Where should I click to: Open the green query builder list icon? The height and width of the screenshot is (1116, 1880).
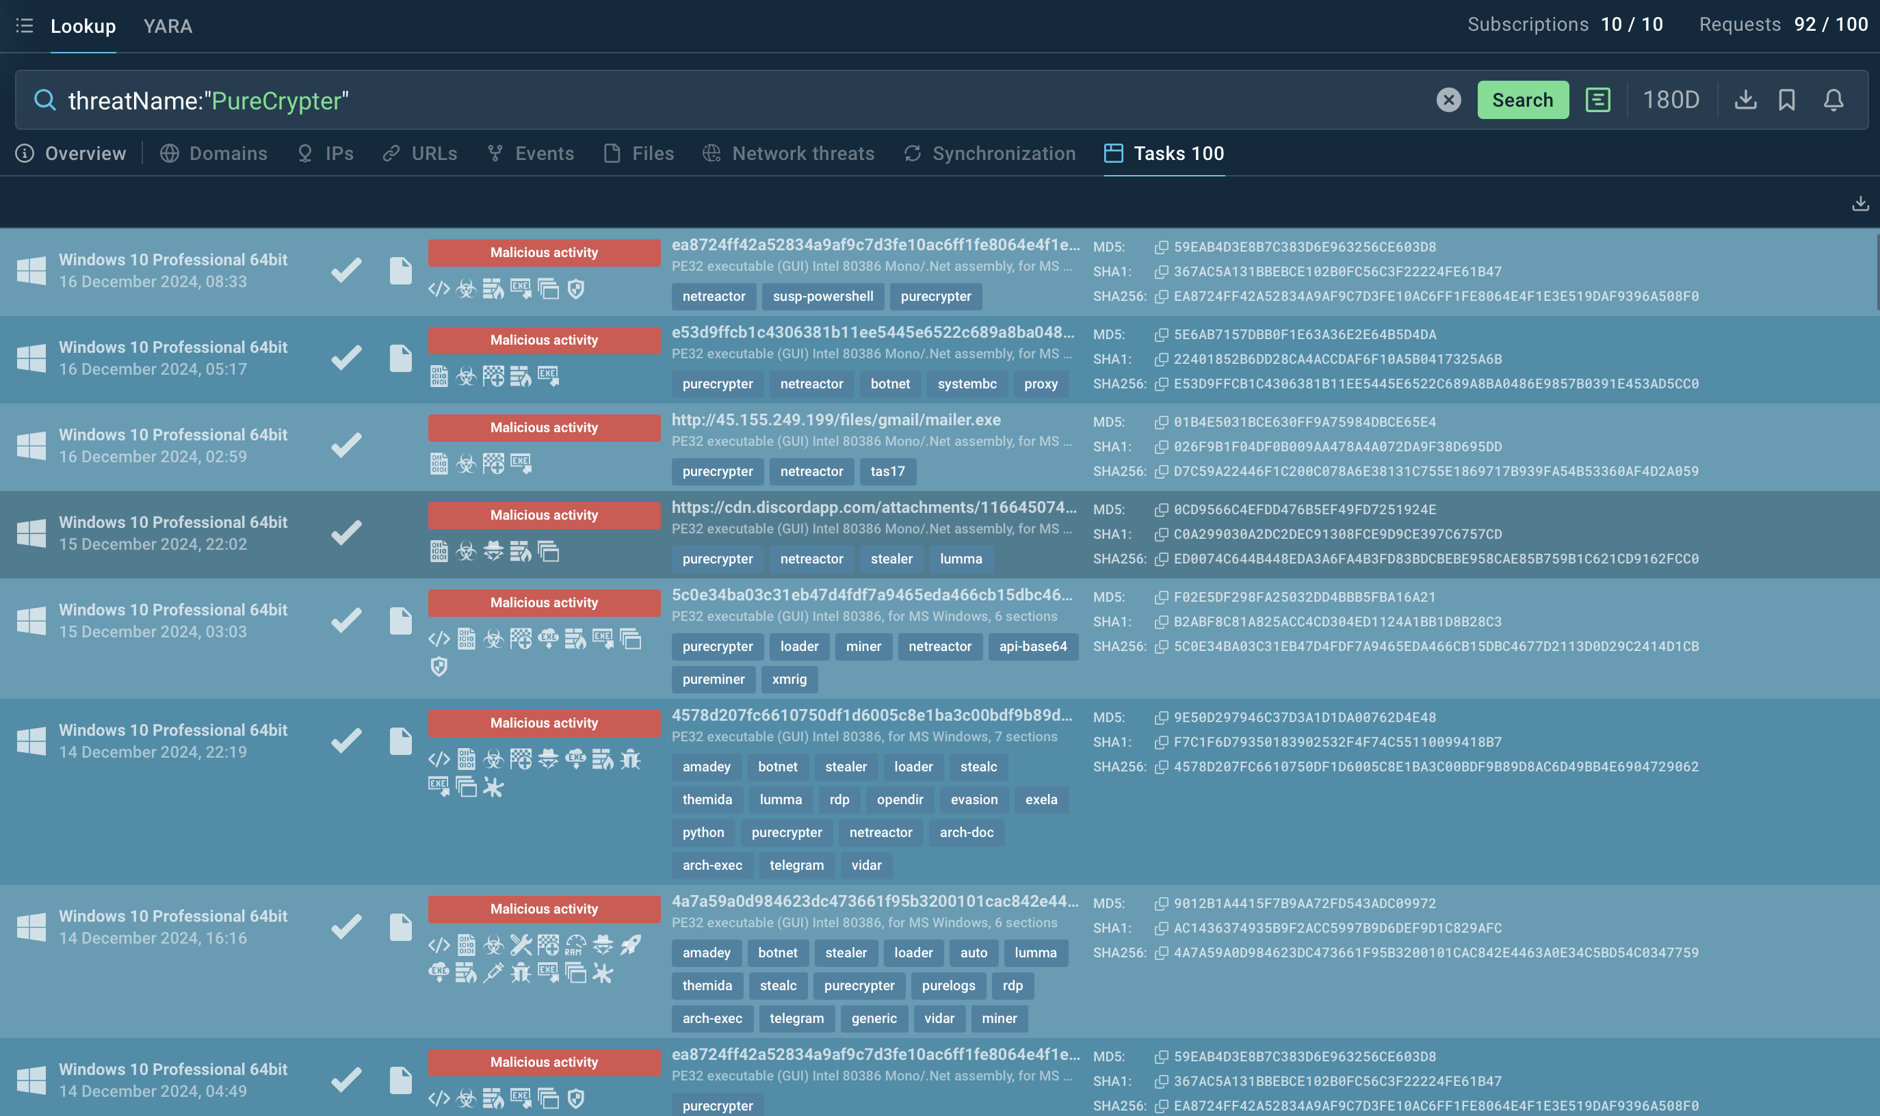pos(1597,100)
